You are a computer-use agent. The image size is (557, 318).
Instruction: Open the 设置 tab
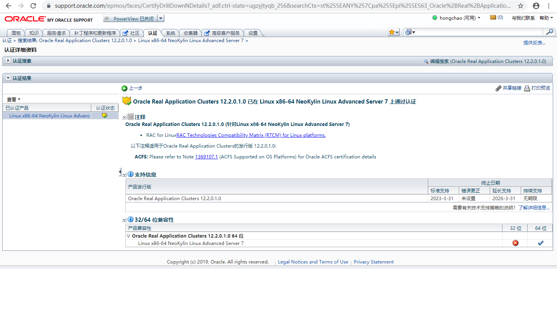(x=253, y=33)
